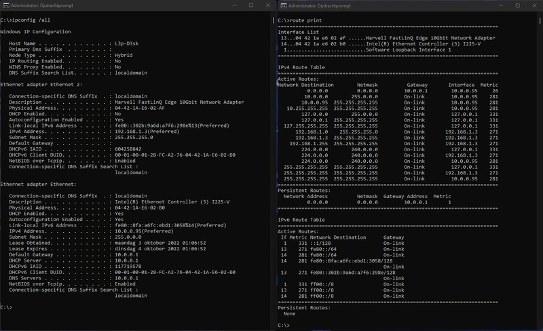
Task: Select IPv4 address '192.168.1.3(Preferred)'
Action: coord(147,132)
